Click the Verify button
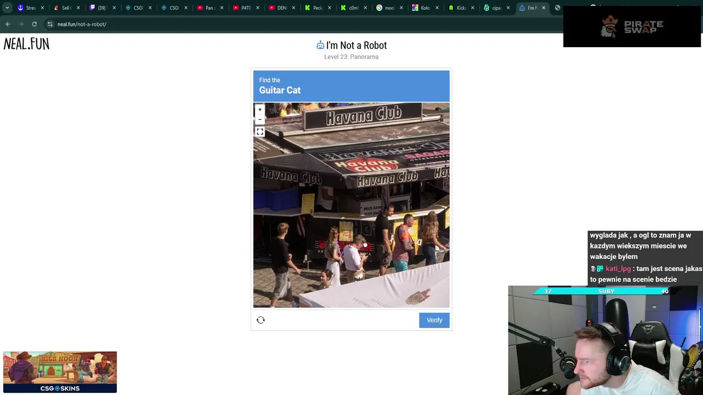Image resolution: width=703 pixels, height=395 pixels. point(434,320)
